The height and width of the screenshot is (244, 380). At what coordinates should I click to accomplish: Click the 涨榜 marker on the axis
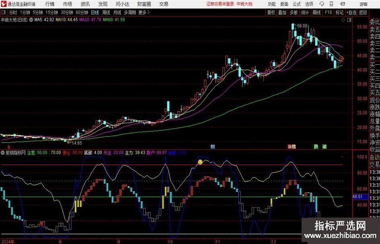(x=292, y=146)
